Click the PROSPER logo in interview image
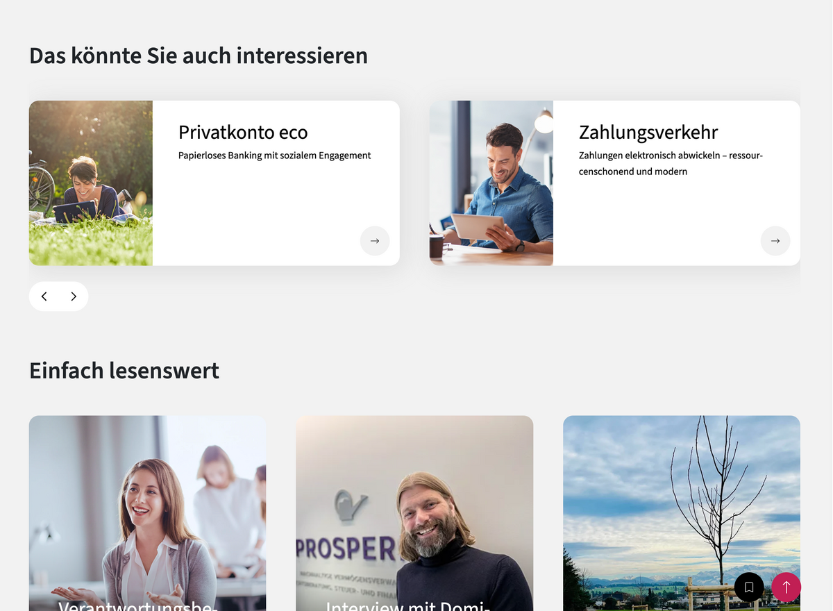This screenshot has width=833, height=611. 346,549
